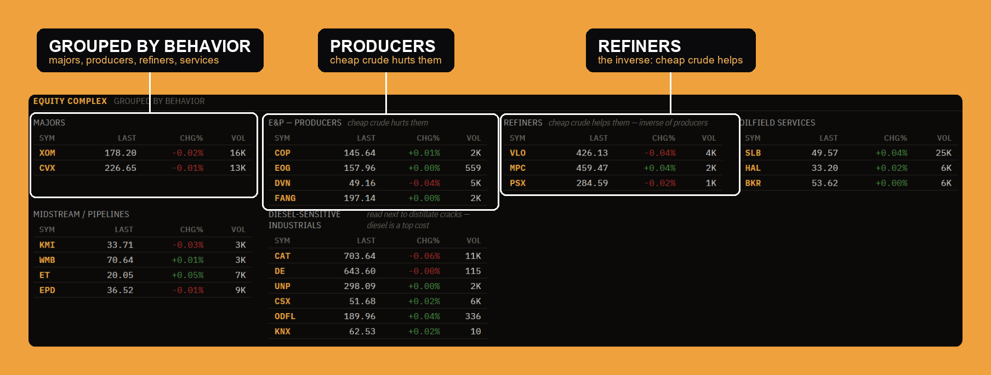Select ET change +0.05%
The width and height of the screenshot is (991, 375).
click(188, 275)
